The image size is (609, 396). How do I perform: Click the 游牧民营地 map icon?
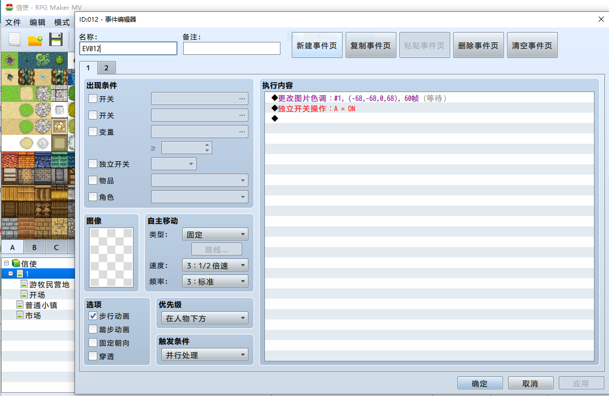click(24, 284)
